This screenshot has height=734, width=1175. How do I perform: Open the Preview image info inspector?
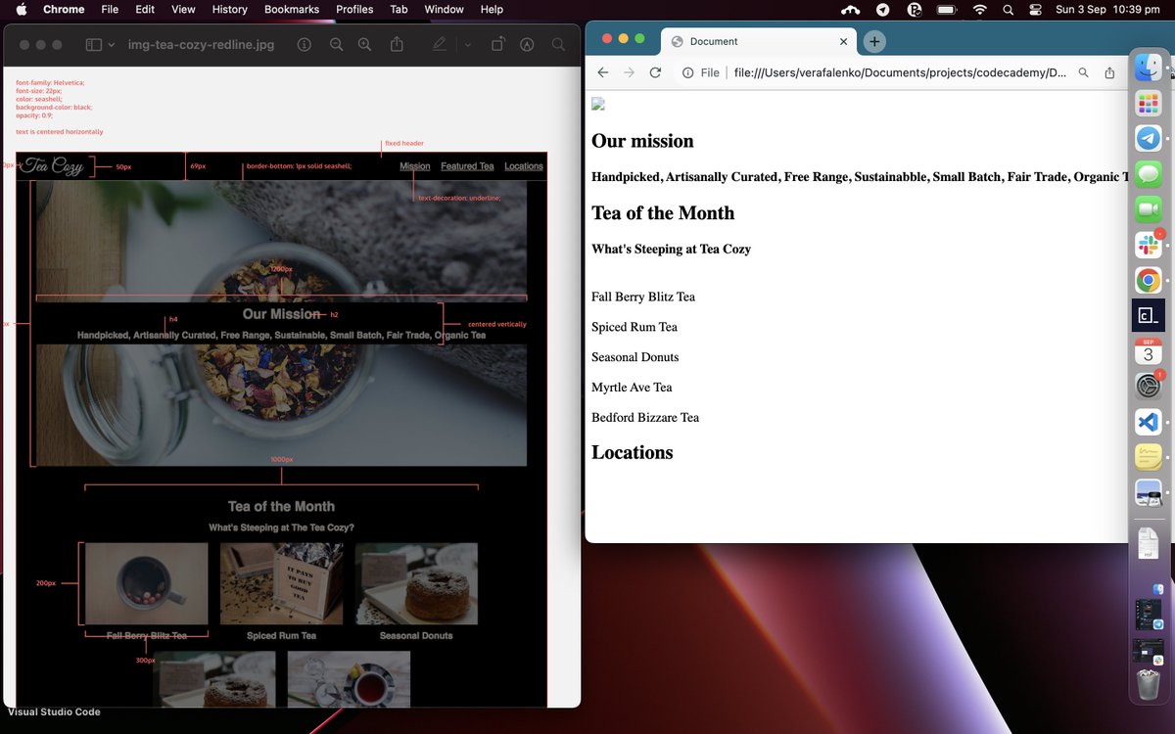coord(304,45)
